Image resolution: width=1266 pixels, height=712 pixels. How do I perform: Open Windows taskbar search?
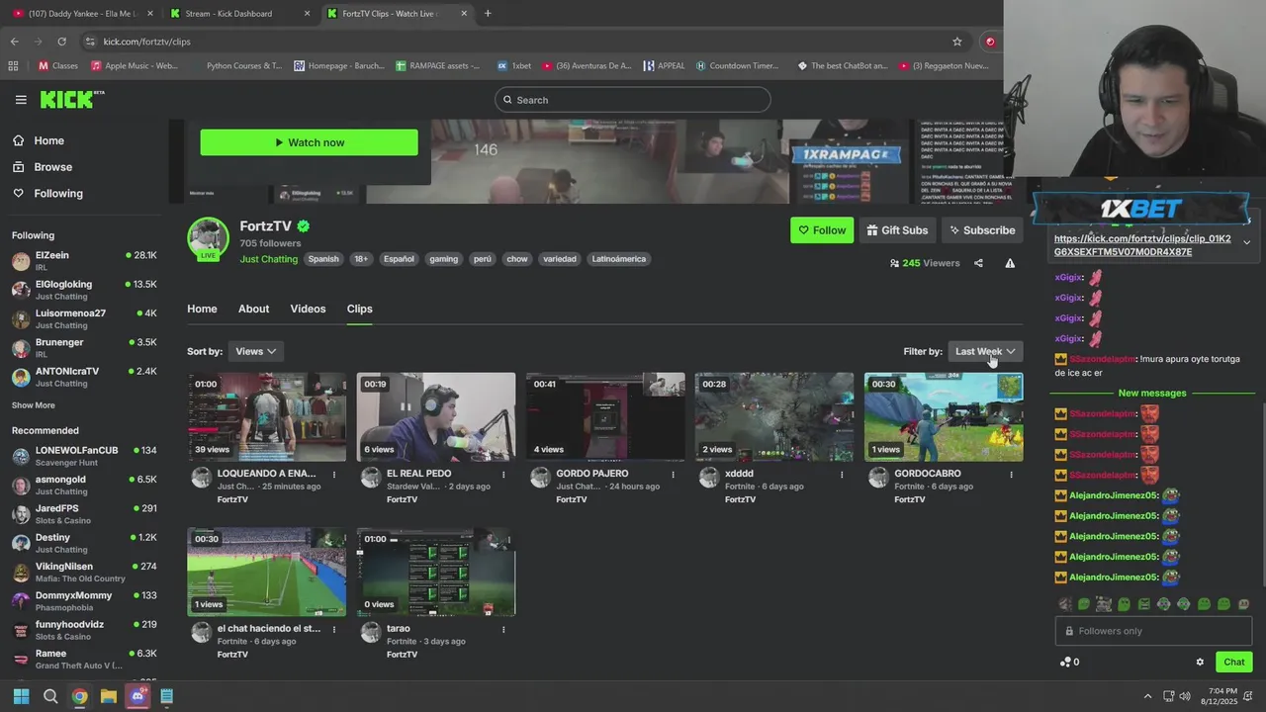pos(50,696)
